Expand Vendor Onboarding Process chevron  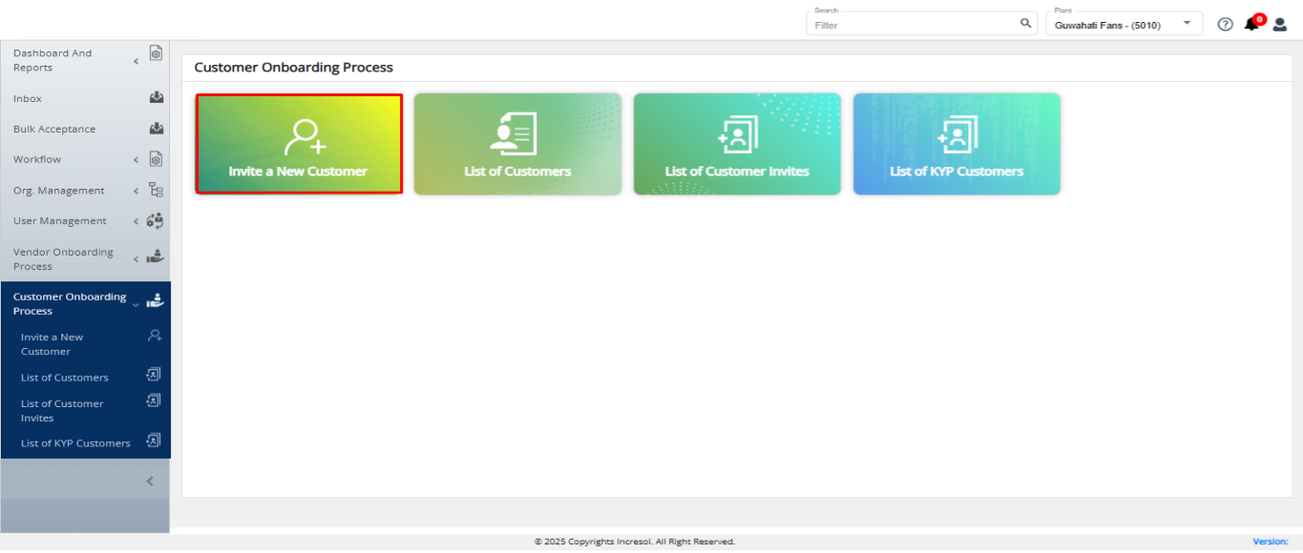pos(136,259)
